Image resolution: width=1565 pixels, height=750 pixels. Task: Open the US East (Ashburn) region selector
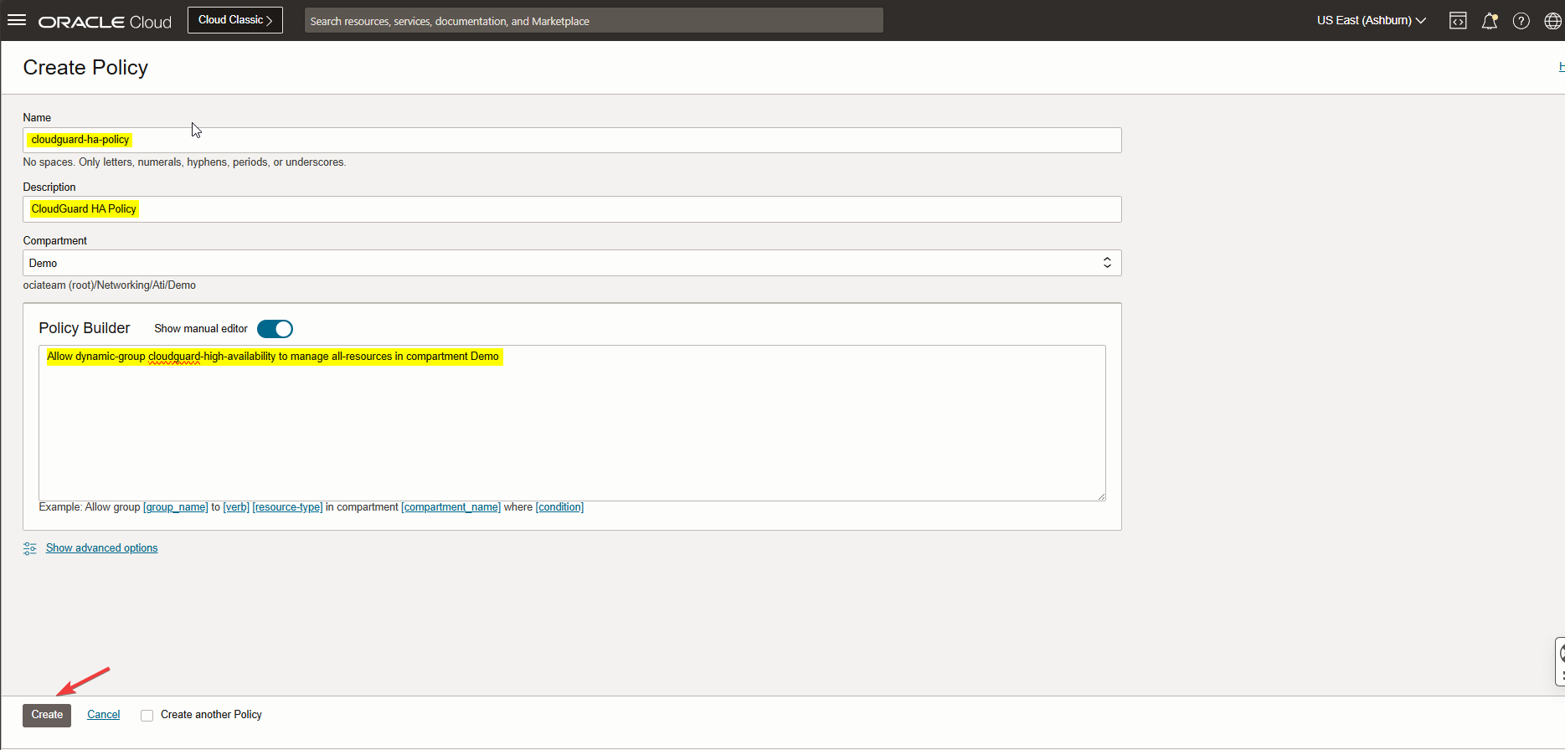pyautogui.click(x=1371, y=20)
